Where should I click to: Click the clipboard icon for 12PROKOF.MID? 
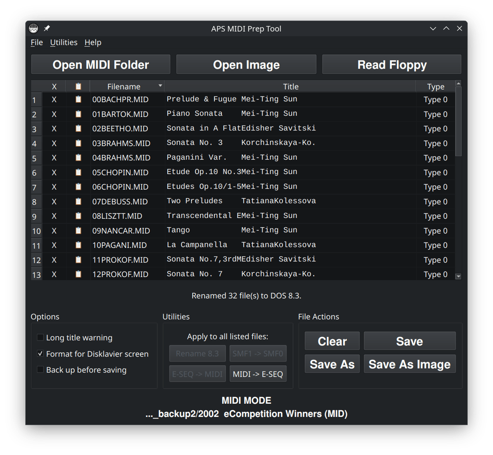[x=78, y=274]
